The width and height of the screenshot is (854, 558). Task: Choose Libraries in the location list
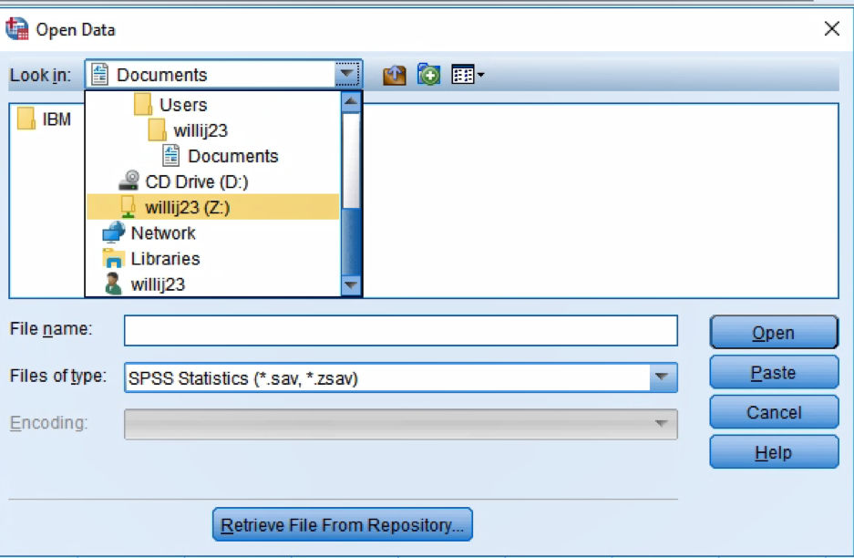click(x=164, y=258)
